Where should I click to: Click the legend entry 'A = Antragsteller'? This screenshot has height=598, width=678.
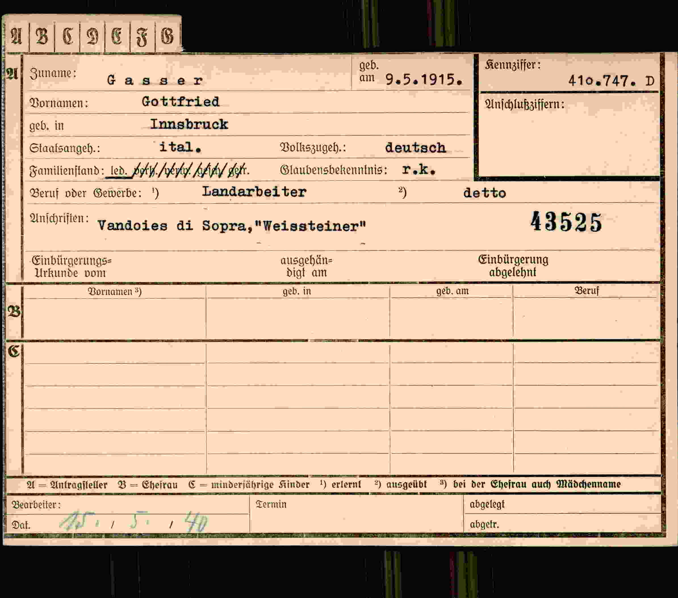coord(67,485)
